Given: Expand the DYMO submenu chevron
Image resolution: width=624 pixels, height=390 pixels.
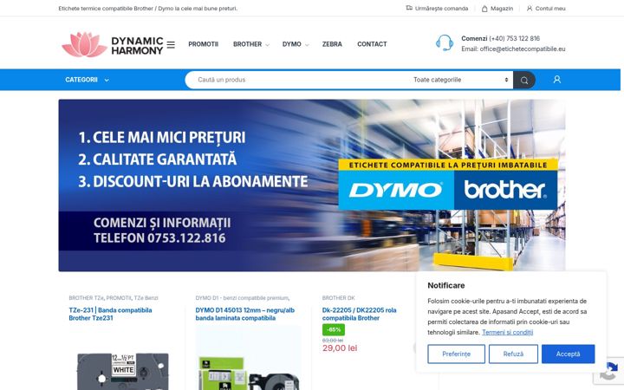Looking at the screenshot, I should click(307, 45).
